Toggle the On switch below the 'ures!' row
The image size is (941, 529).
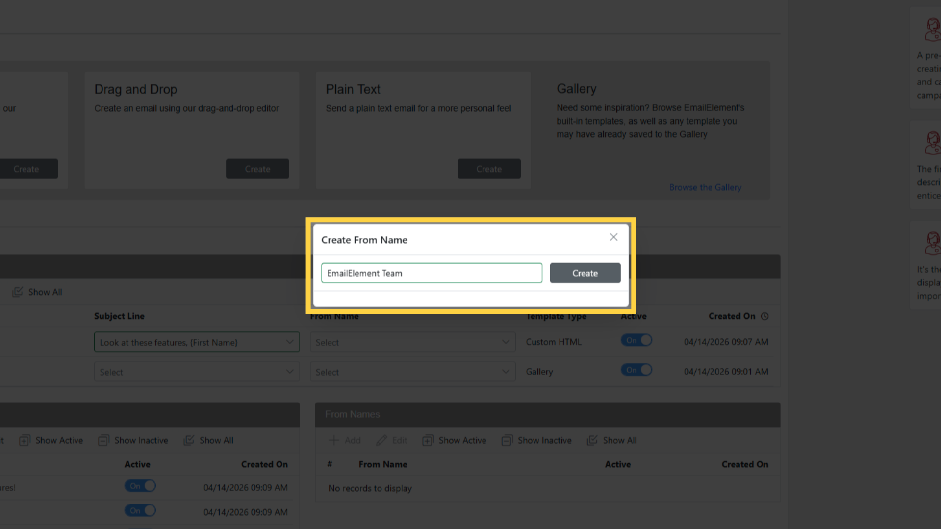click(140, 511)
